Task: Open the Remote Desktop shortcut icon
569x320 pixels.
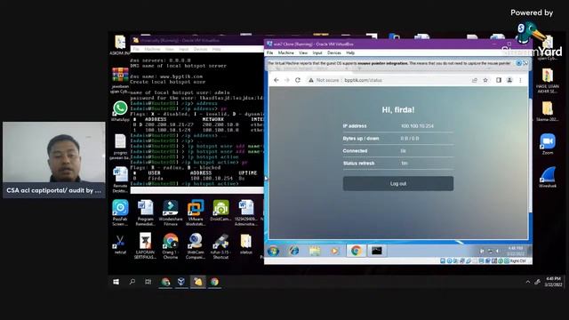Action: point(120,180)
